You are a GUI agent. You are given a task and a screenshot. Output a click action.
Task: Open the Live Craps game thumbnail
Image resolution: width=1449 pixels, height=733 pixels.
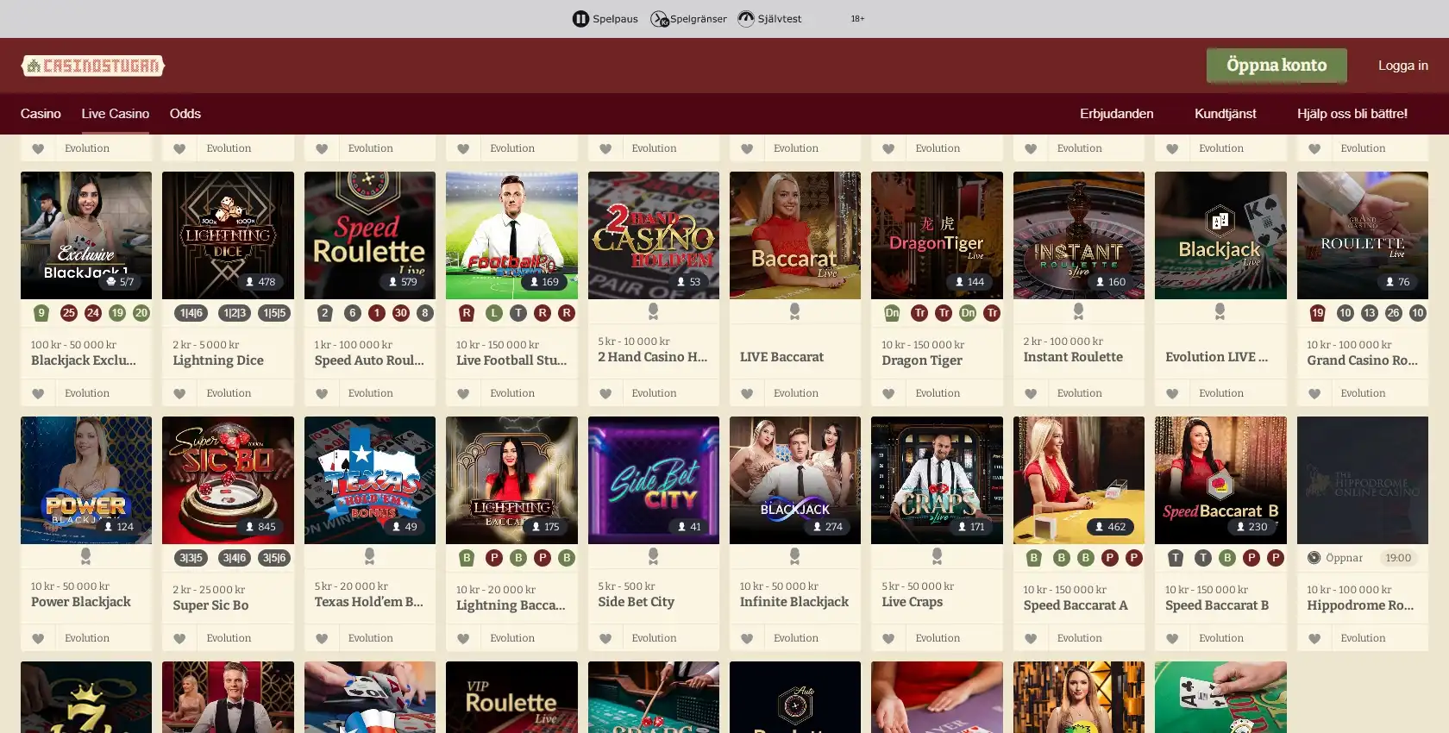[x=936, y=479]
